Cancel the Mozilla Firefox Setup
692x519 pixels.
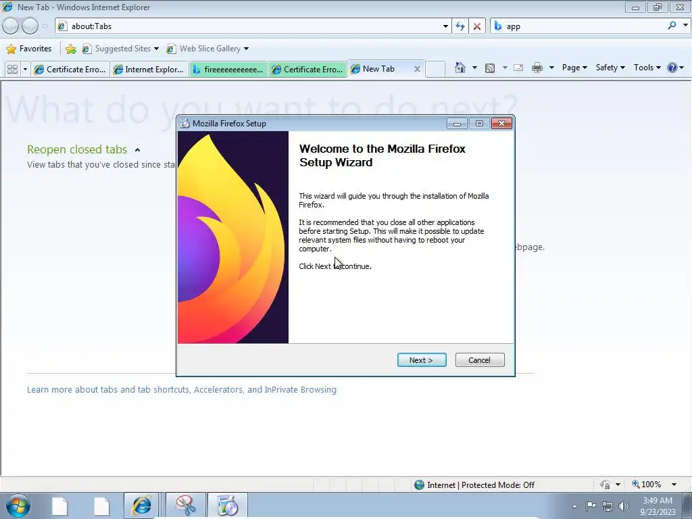coord(480,360)
